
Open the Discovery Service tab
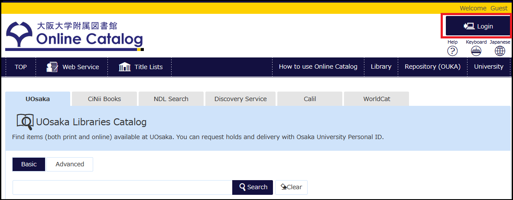tap(240, 99)
